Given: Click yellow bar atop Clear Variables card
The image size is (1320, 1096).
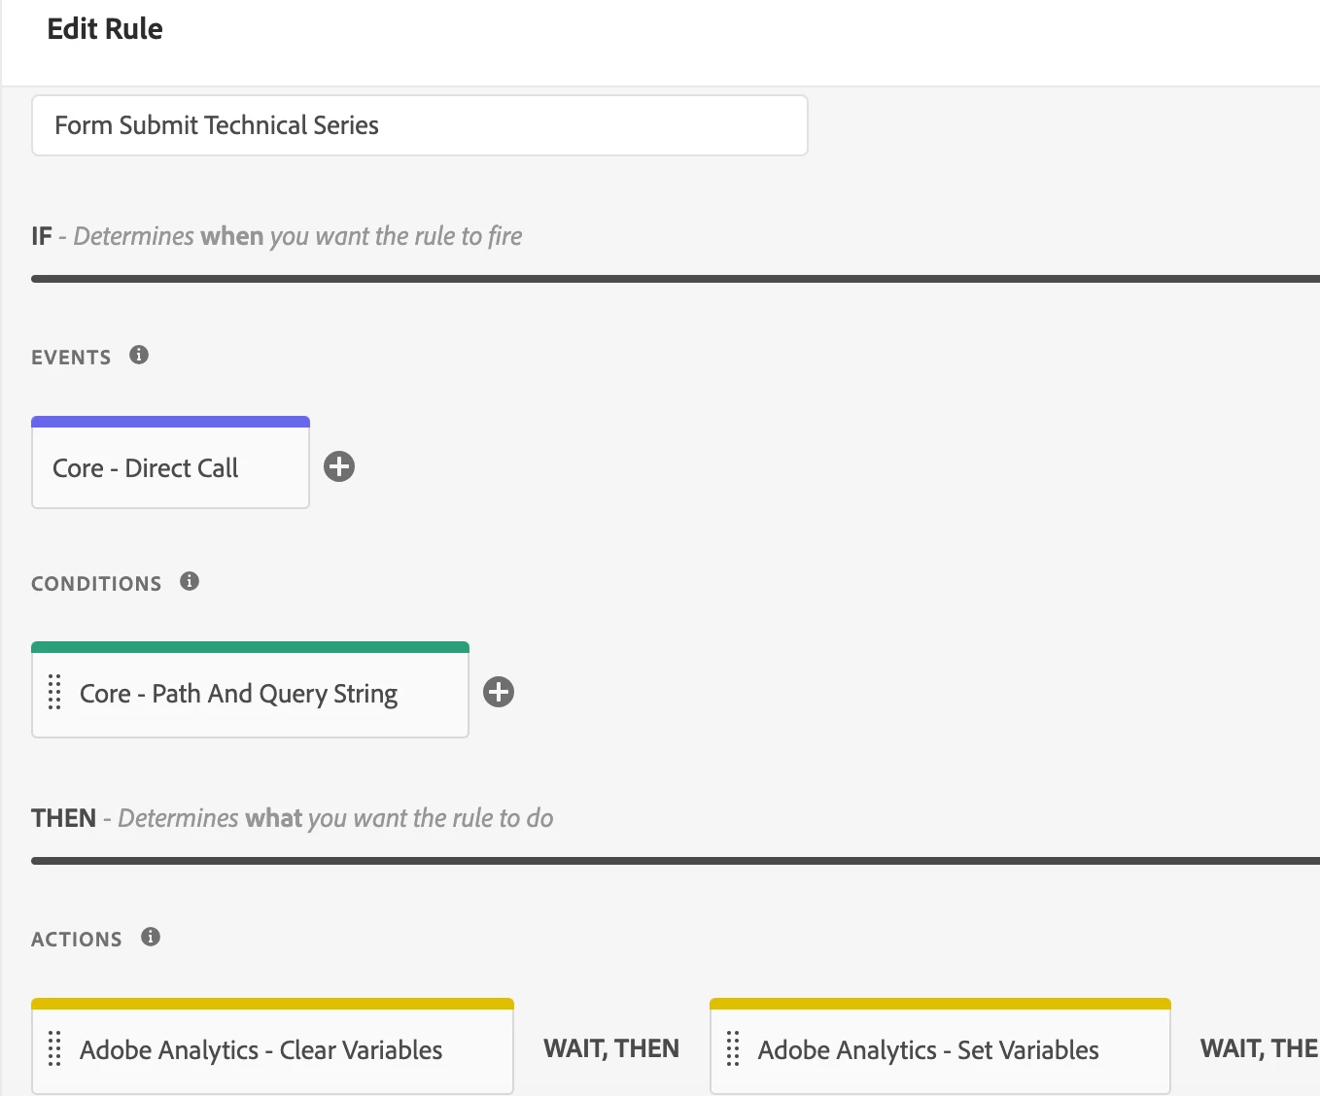Looking at the screenshot, I should click(272, 1004).
